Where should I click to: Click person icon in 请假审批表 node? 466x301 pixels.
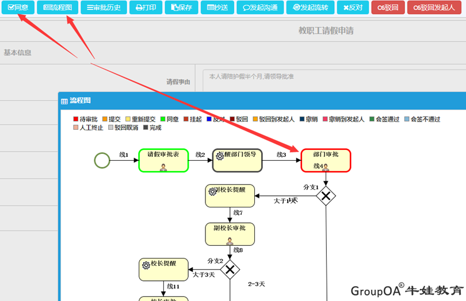pos(163,168)
